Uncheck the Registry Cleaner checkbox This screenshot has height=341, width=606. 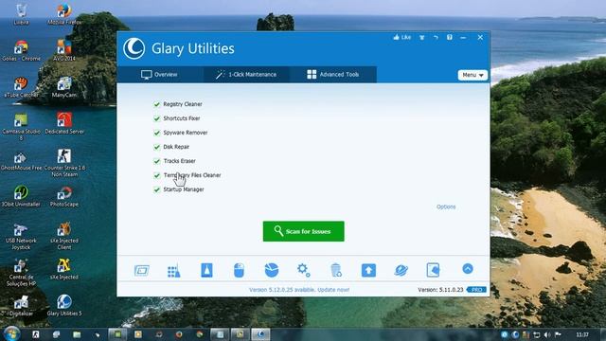[156, 104]
